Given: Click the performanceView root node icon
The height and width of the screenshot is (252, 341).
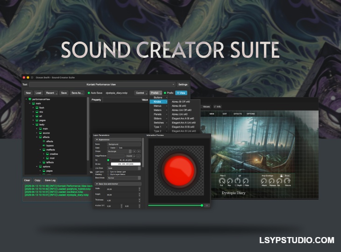Looking at the screenshot, I should coord(30,99).
